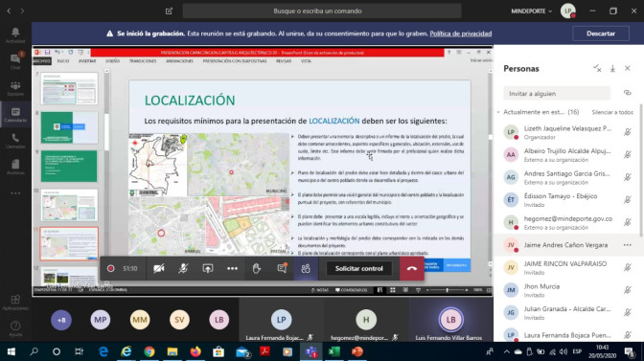This screenshot has height=361, width=644.
Task: Open Excel from the taskbar
Action: [333, 351]
